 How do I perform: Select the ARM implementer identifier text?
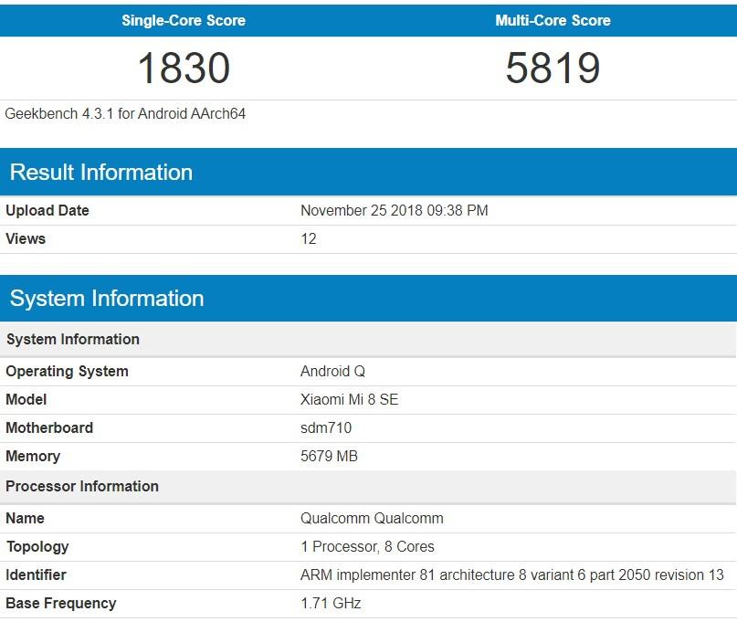pyautogui.click(x=511, y=575)
